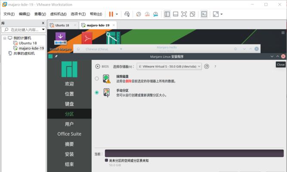The height and width of the screenshot is (172, 287).
Task: Open the 查看(V) menu
Action: click(40, 14)
